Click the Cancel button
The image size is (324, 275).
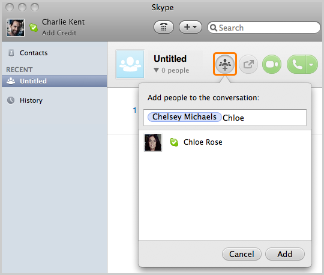242,254
